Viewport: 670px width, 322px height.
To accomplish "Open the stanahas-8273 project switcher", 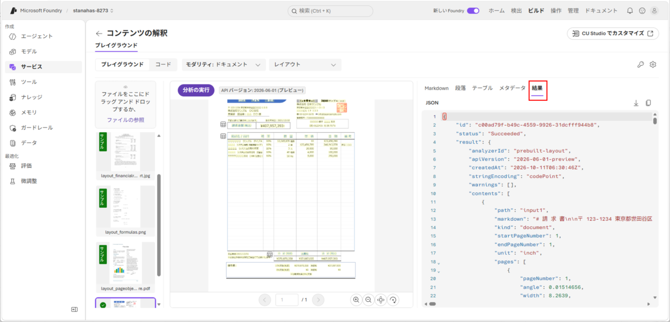I will click(x=93, y=11).
